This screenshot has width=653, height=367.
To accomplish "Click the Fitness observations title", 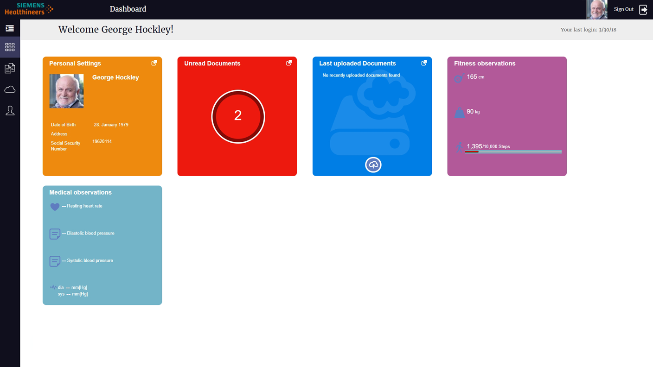I will 485,63.
